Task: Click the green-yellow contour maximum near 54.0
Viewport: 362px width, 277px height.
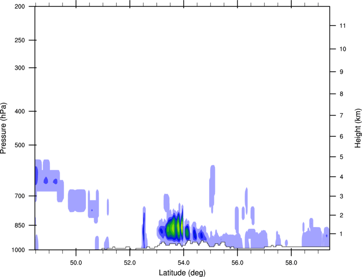Action: coord(175,228)
